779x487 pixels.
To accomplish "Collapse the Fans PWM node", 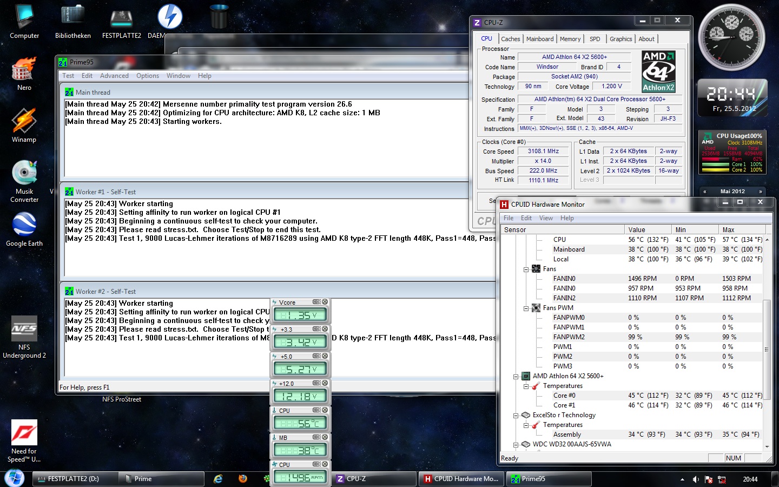I will point(526,308).
